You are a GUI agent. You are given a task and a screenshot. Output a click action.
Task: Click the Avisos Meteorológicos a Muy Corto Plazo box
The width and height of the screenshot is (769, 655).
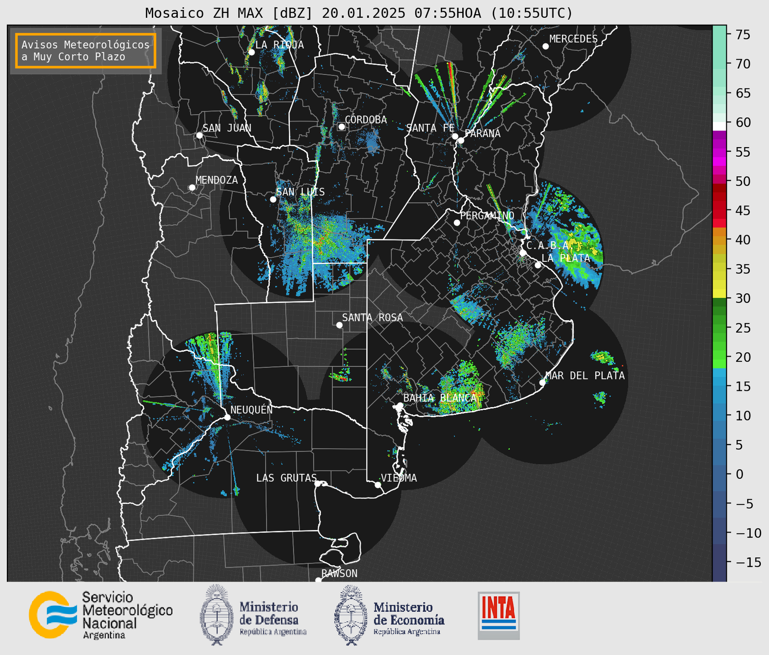[x=86, y=51]
